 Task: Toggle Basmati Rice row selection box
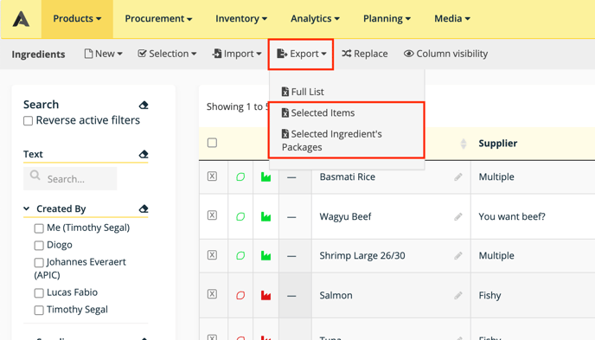click(x=212, y=176)
